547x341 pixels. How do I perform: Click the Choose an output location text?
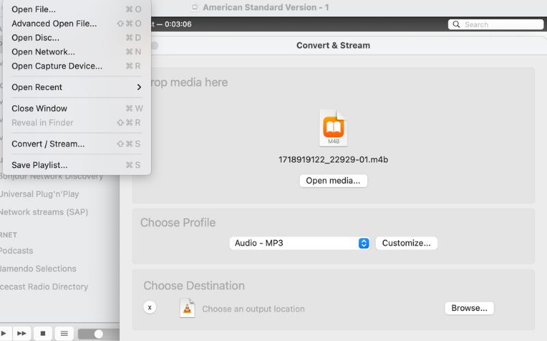pos(253,310)
